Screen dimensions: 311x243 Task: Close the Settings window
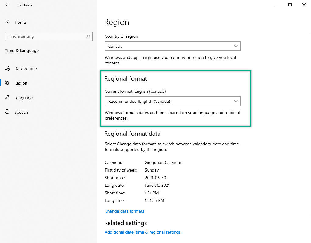point(304,5)
